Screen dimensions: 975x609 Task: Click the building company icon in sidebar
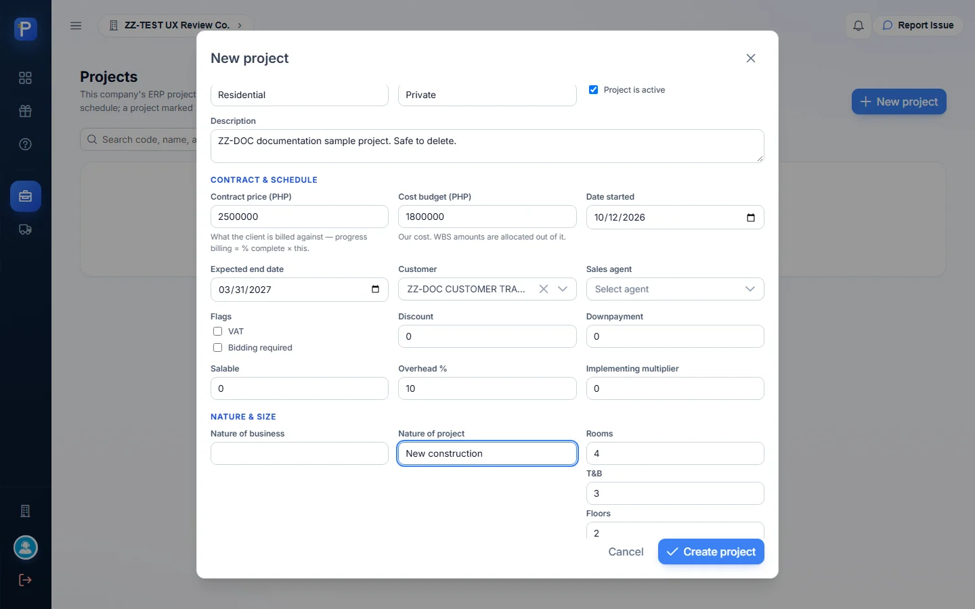[26, 511]
